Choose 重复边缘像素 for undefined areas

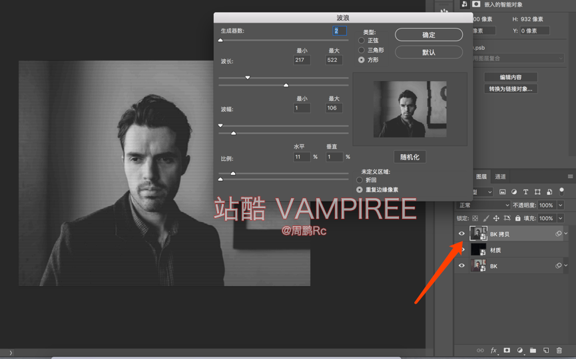360,189
